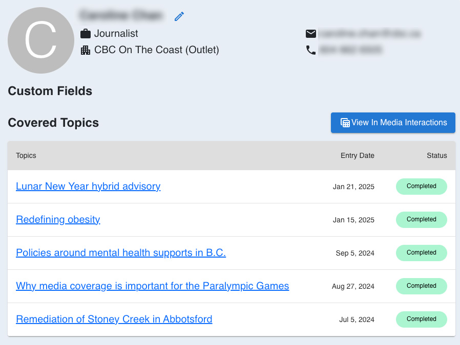Select the Completed badge dated Sep 5, 2024

(x=421, y=253)
